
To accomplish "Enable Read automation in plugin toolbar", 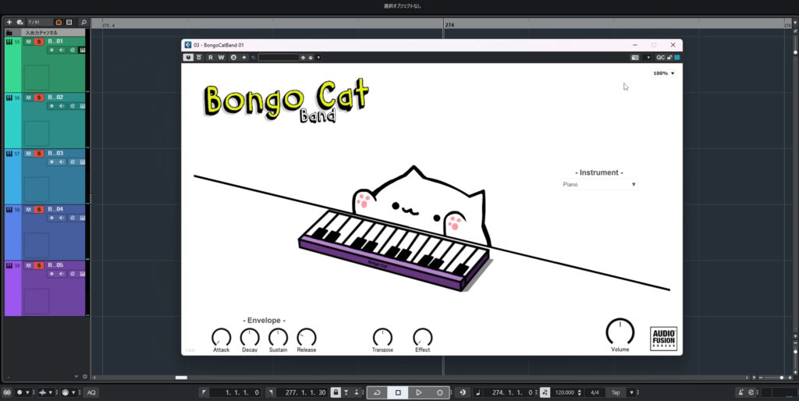I will pos(211,57).
